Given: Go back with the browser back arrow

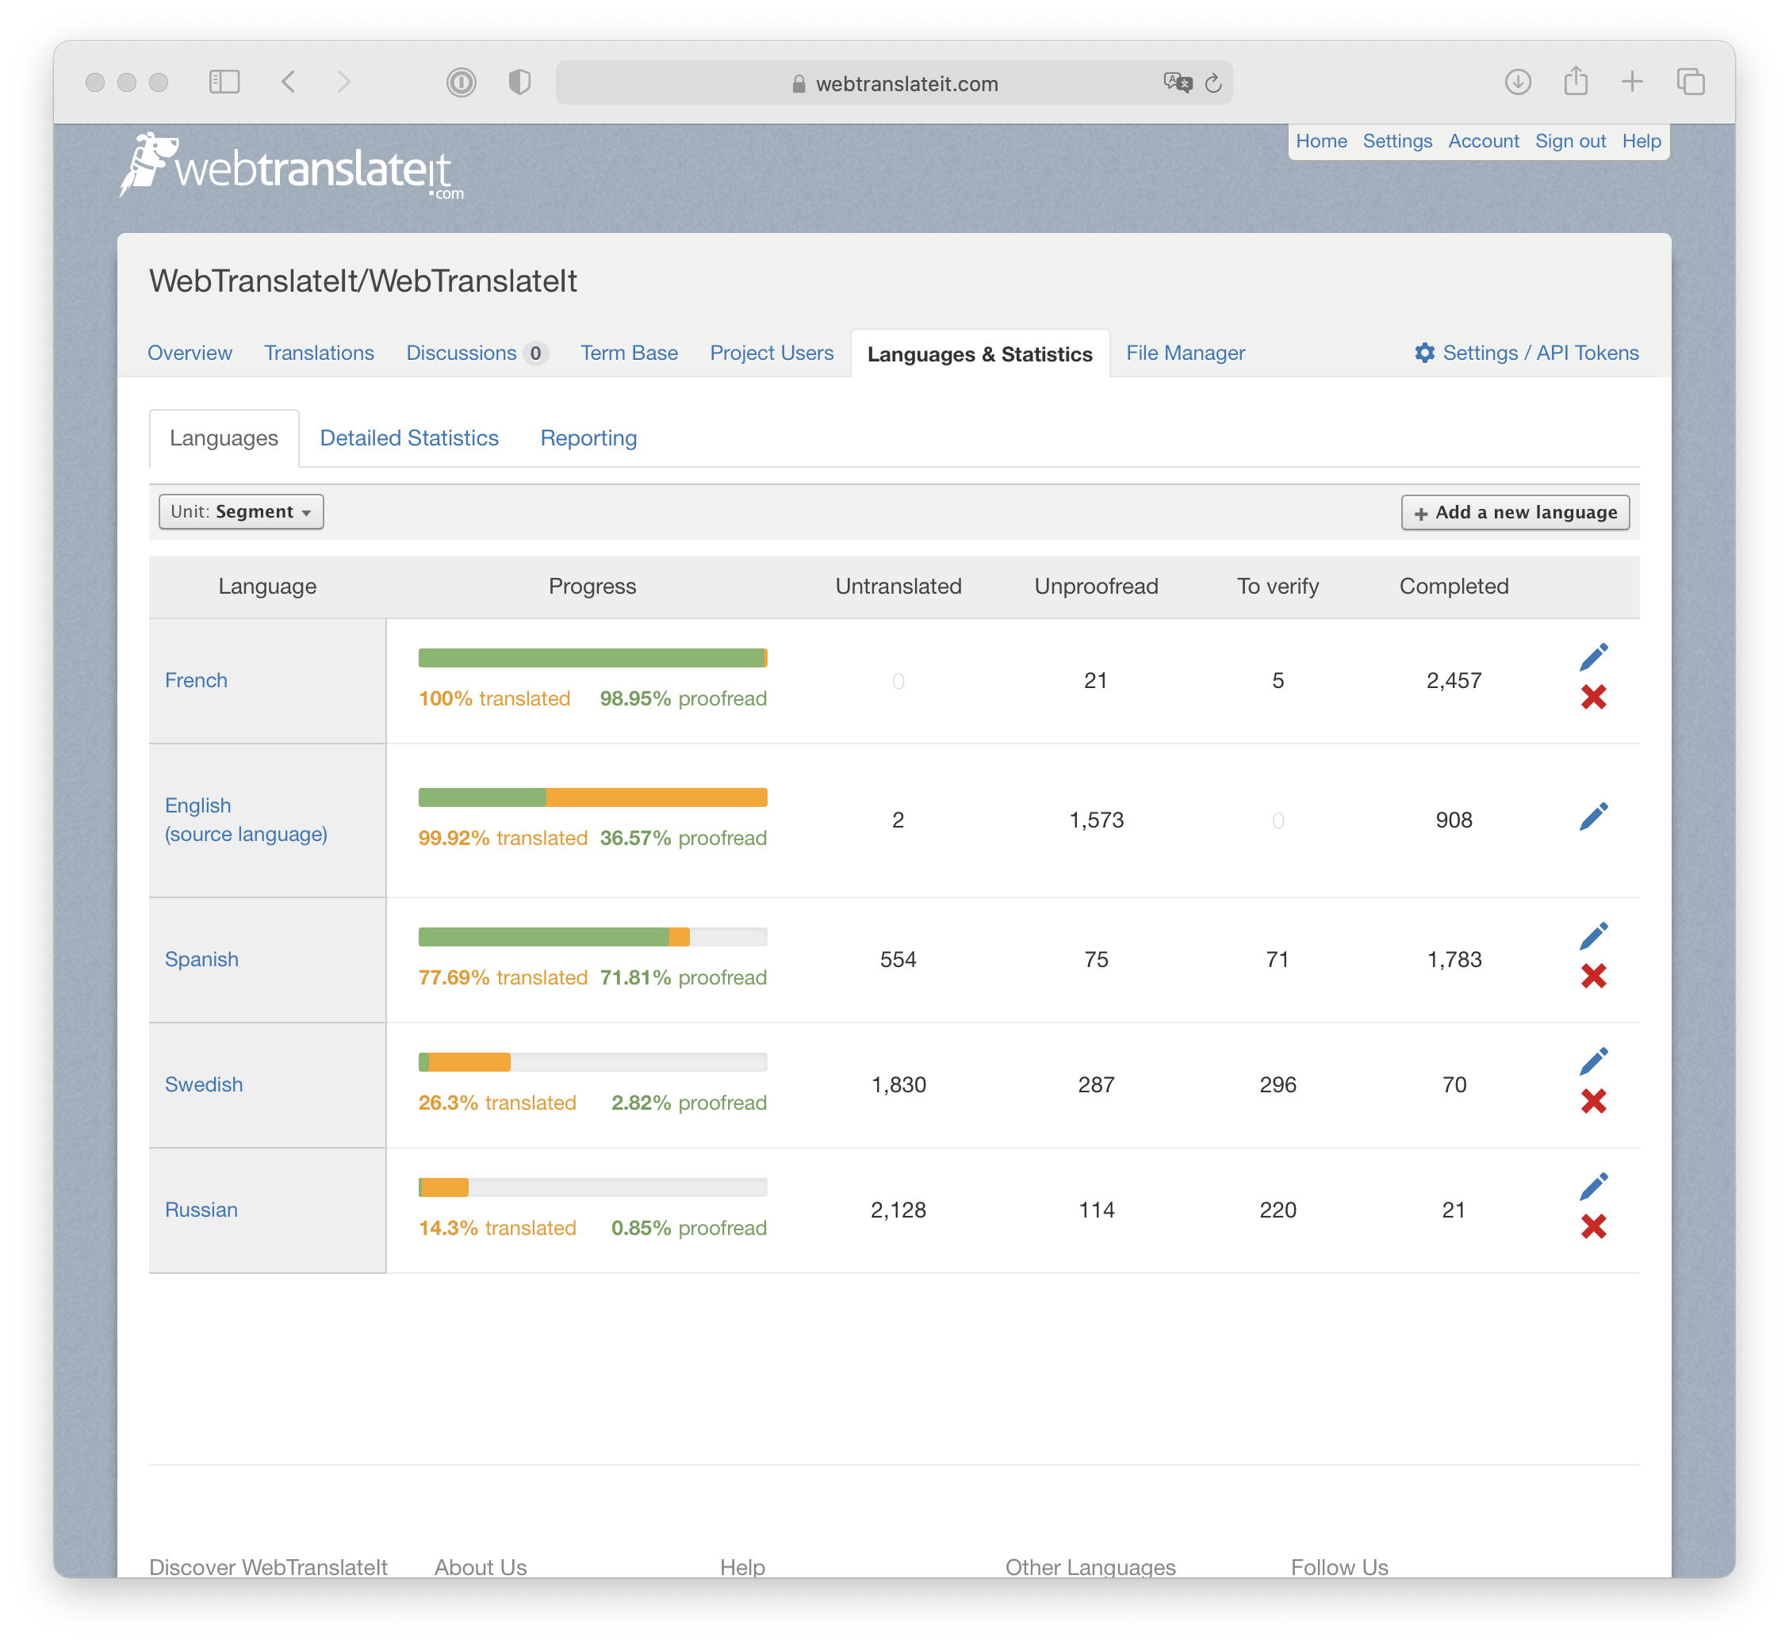Looking at the screenshot, I should 289,82.
